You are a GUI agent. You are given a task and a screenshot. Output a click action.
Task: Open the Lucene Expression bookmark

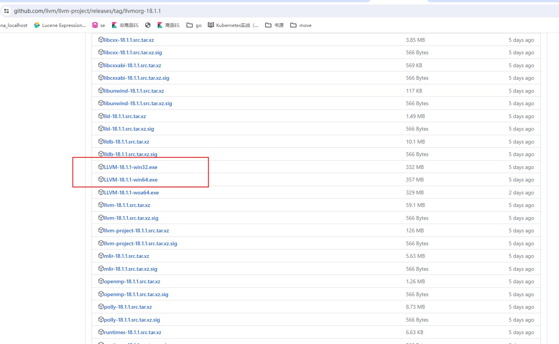click(60, 25)
